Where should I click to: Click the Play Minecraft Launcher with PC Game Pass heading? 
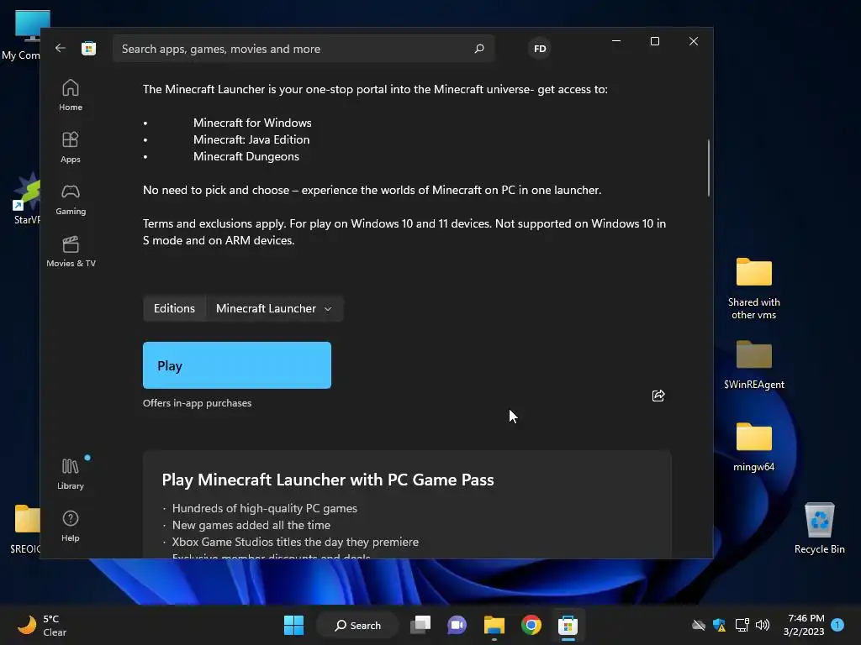[328, 480]
